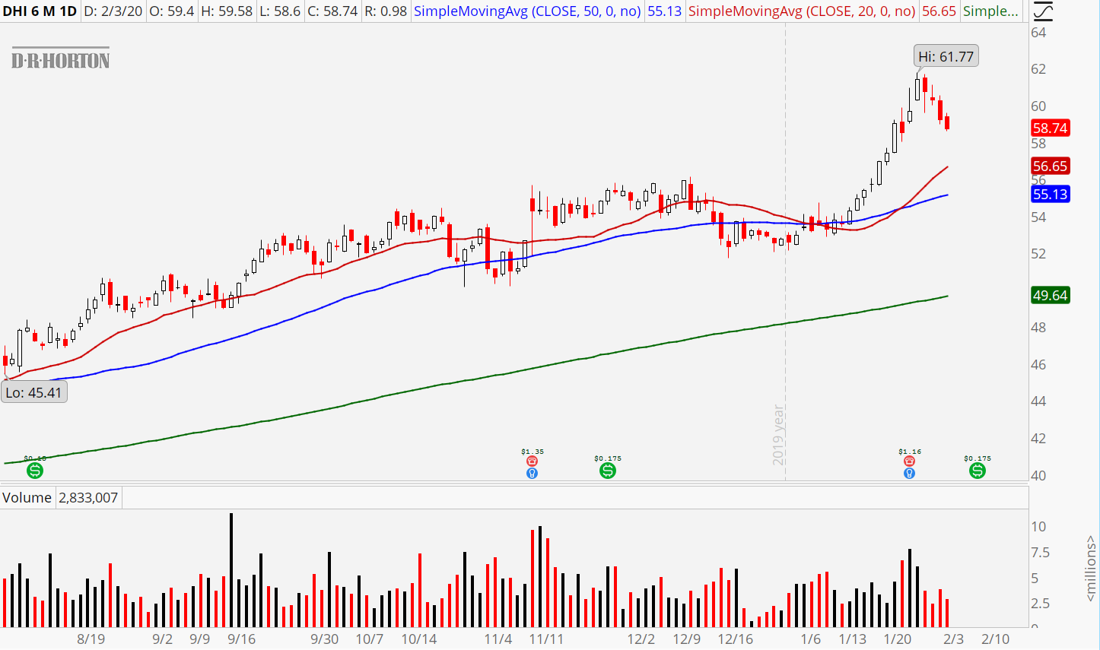Viewport: 1100px width, 650px height.
Task: Click the red 58.74 last price tag
Action: [1050, 128]
